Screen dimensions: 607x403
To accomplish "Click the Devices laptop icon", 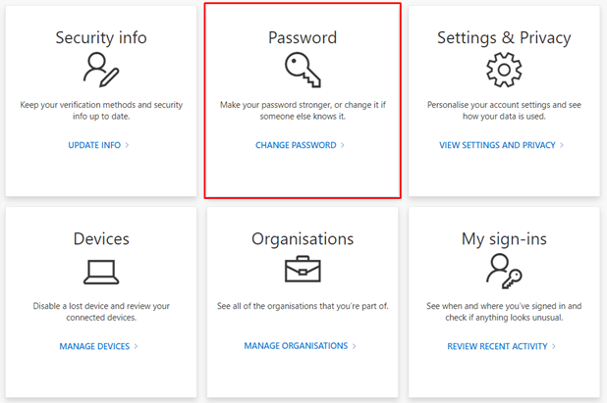I will click(x=101, y=272).
